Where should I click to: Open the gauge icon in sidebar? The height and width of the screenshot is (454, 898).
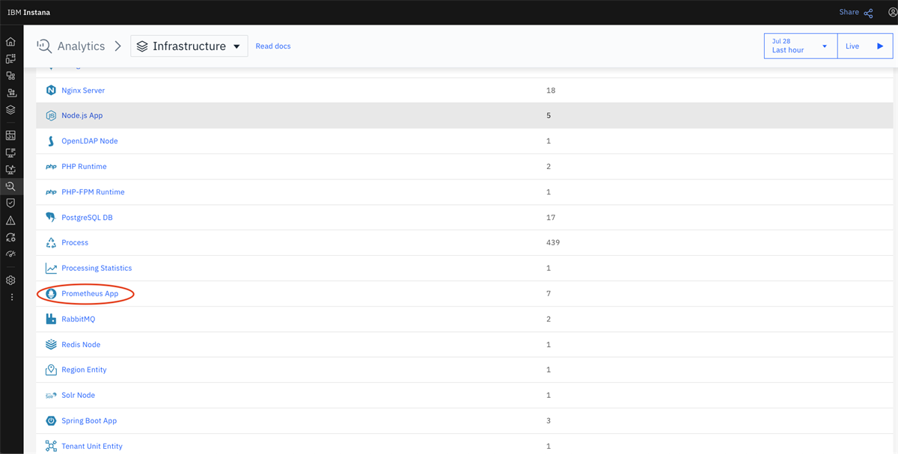pos(10,254)
